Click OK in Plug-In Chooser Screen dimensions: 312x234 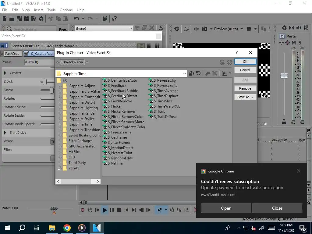[245, 62]
